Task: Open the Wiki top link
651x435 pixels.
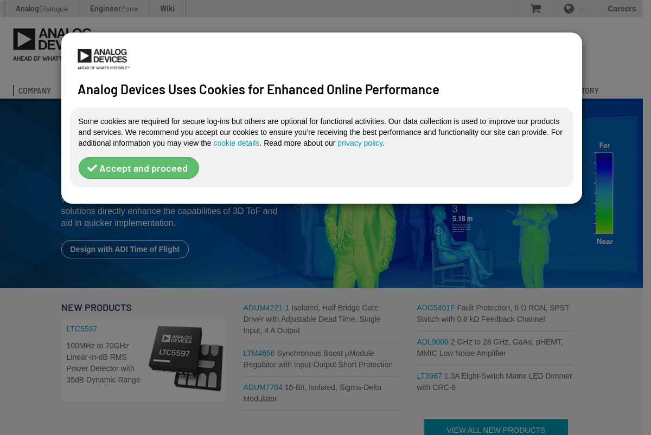Action: click(x=167, y=9)
